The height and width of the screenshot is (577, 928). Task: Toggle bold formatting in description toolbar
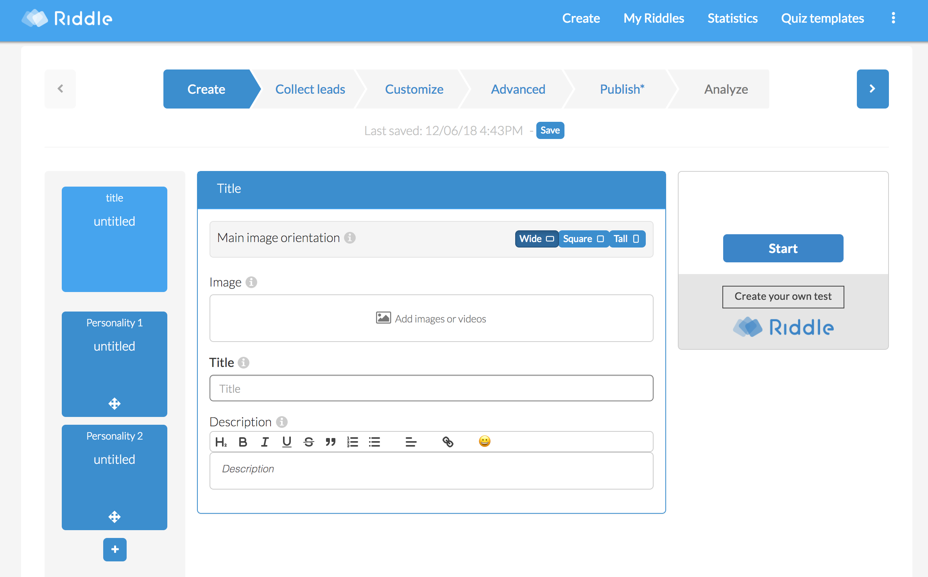tap(243, 442)
